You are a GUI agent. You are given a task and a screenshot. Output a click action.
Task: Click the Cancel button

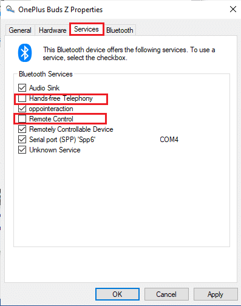(166, 294)
